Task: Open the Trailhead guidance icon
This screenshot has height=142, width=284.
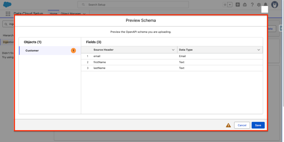Action: click(245, 5)
